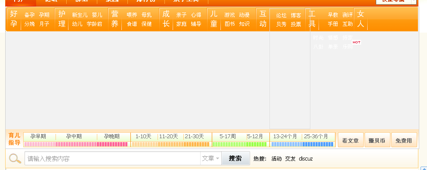
Task: Click the 看文章 button
Action: (350, 140)
